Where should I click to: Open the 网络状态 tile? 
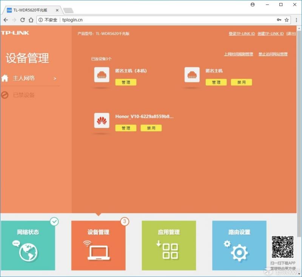pyautogui.click(x=28, y=245)
